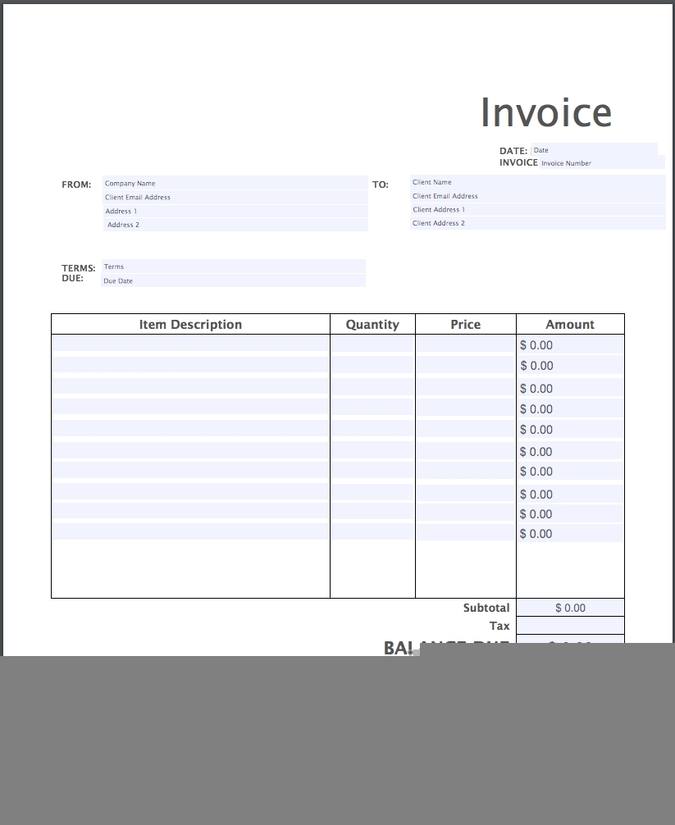Select the Tax input field
The width and height of the screenshot is (675, 825).
click(x=570, y=626)
